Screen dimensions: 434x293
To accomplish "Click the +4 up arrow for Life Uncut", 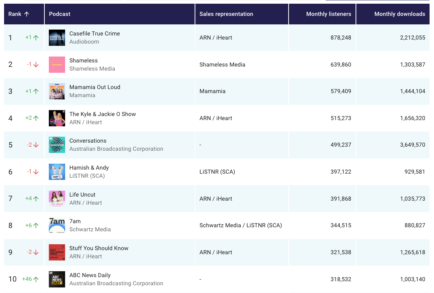I will coord(36,199).
